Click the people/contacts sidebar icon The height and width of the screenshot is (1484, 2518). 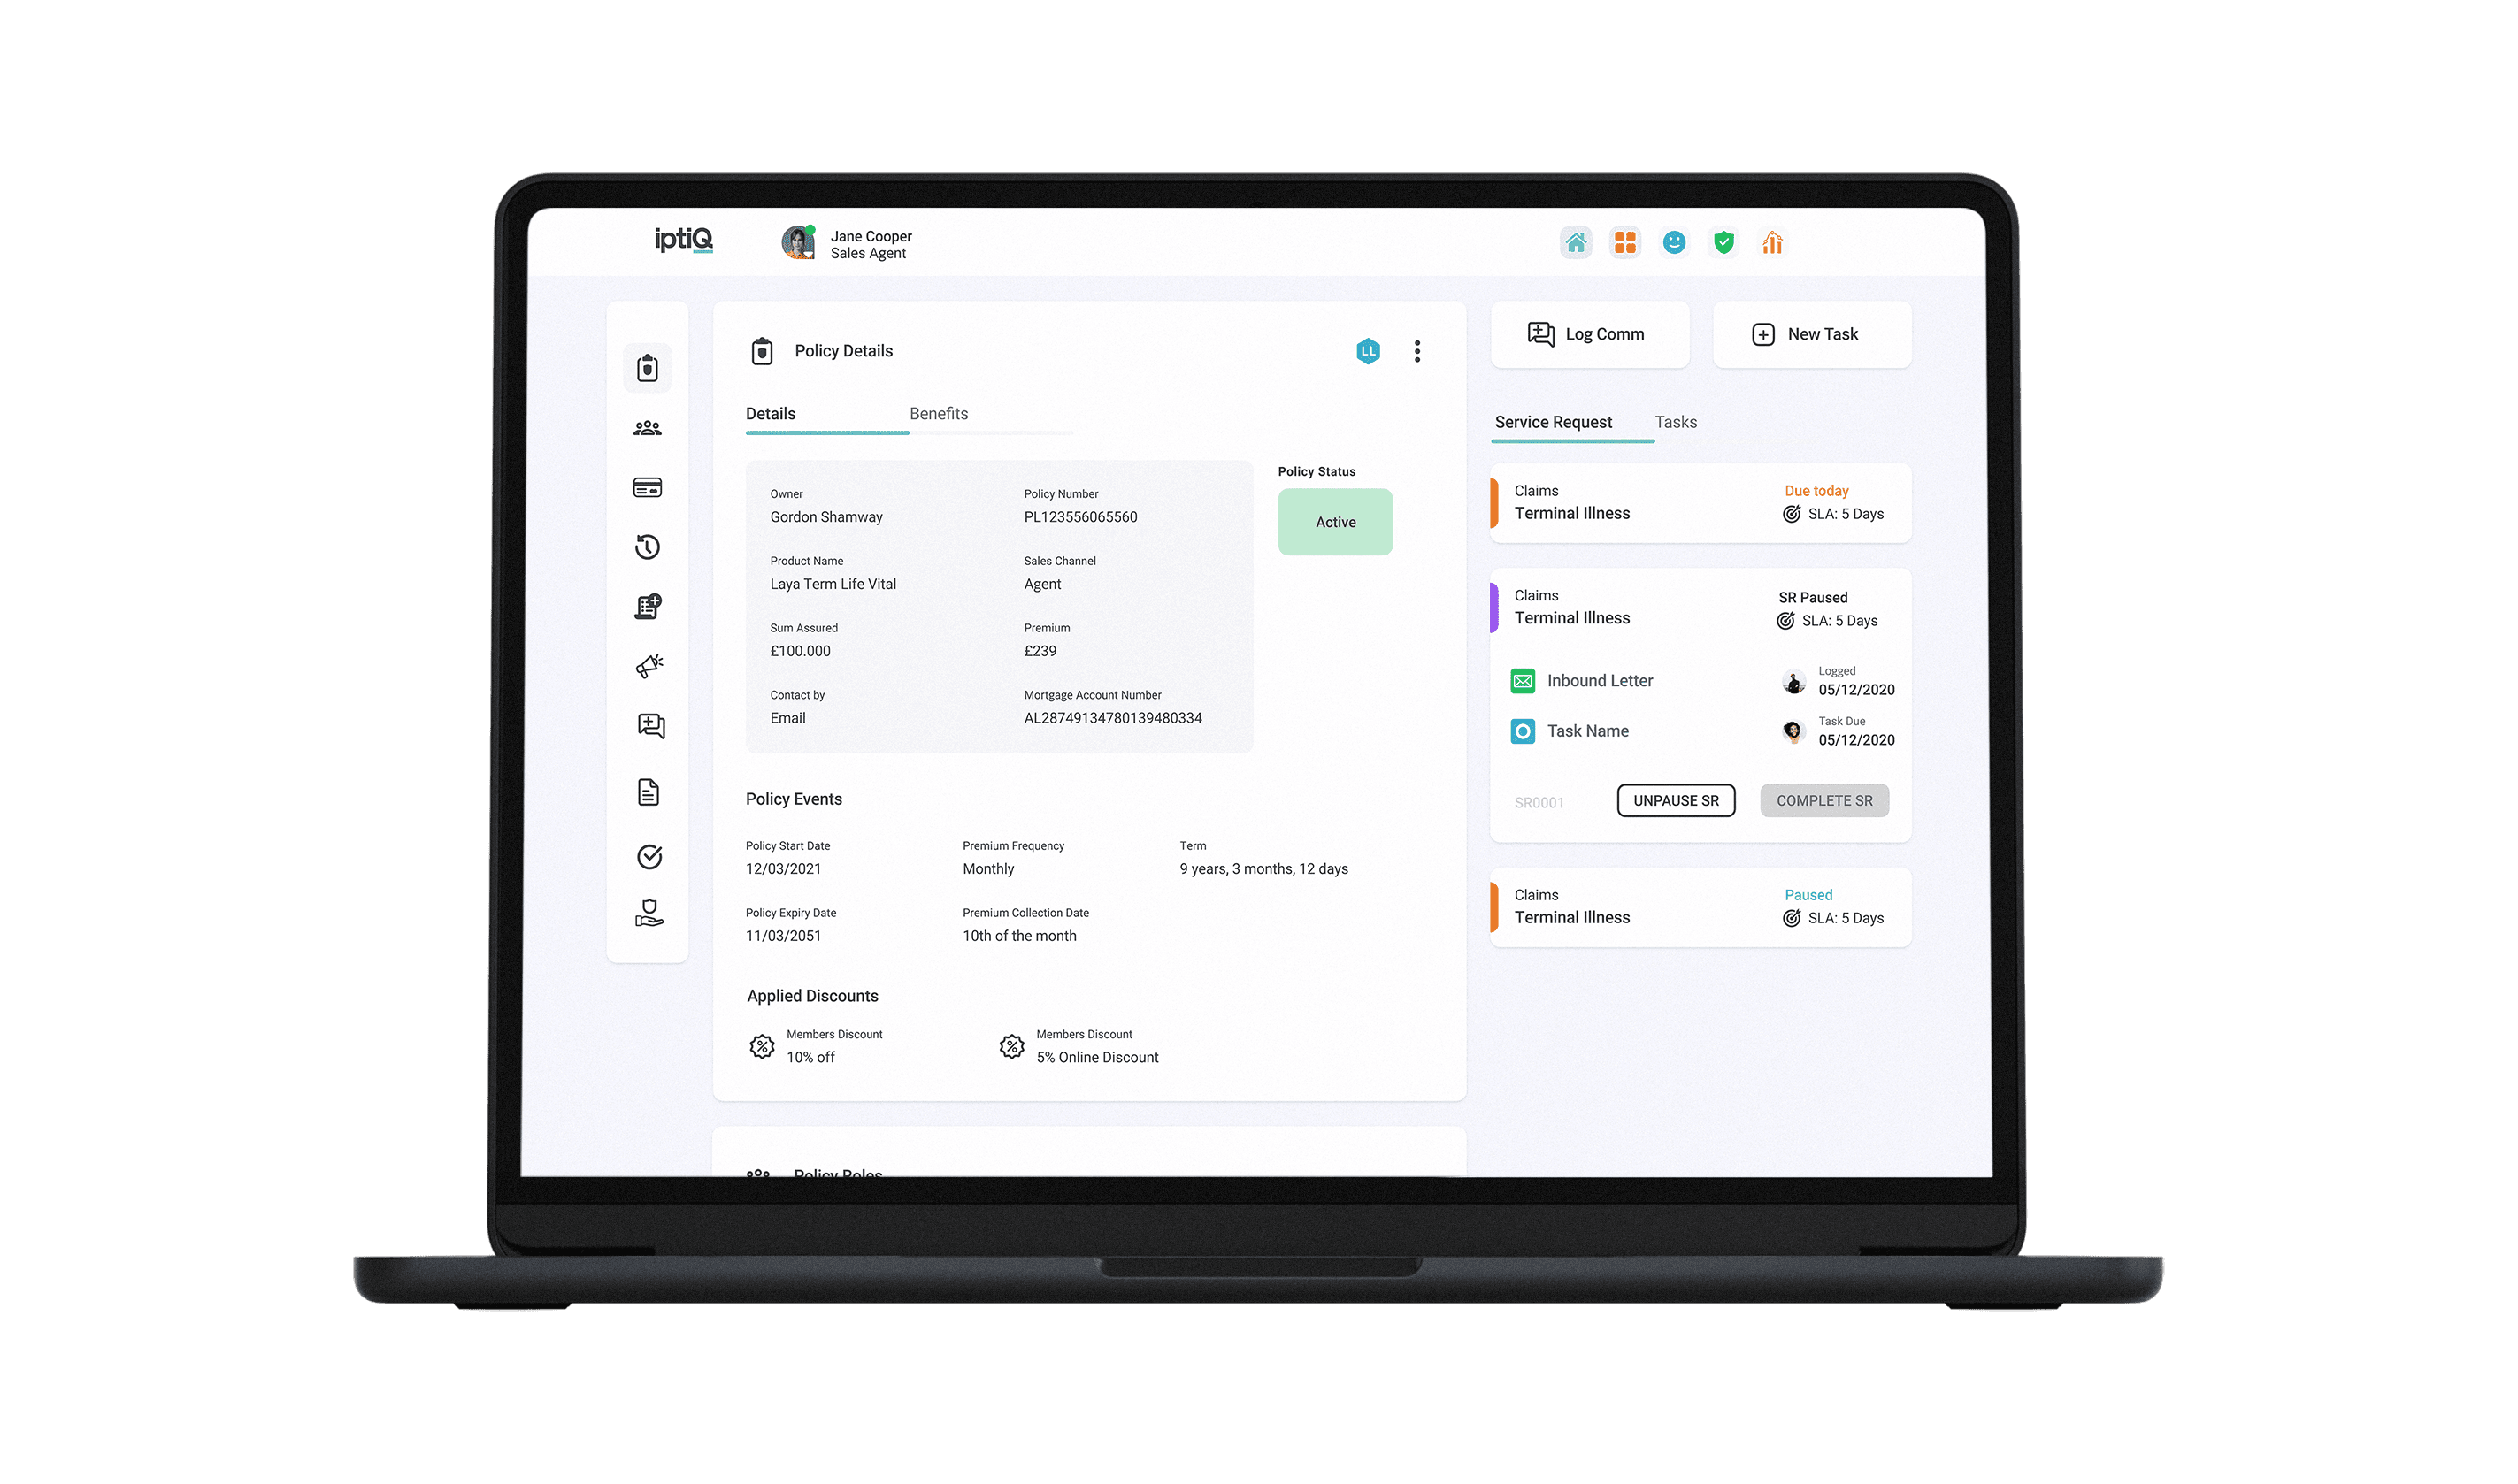(x=649, y=425)
